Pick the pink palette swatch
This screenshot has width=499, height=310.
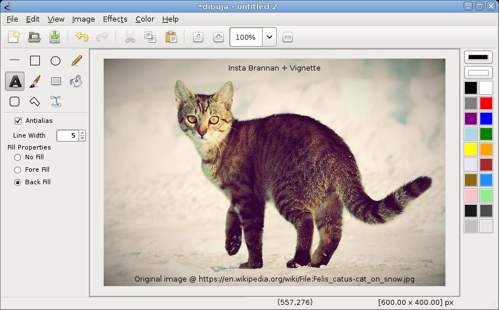pyautogui.click(x=471, y=195)
